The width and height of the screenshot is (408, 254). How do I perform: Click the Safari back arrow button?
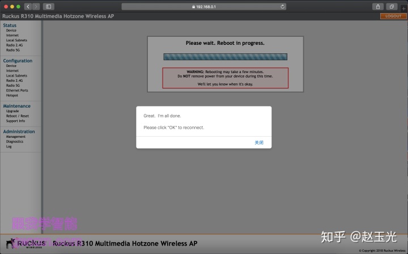click(28, 6)
